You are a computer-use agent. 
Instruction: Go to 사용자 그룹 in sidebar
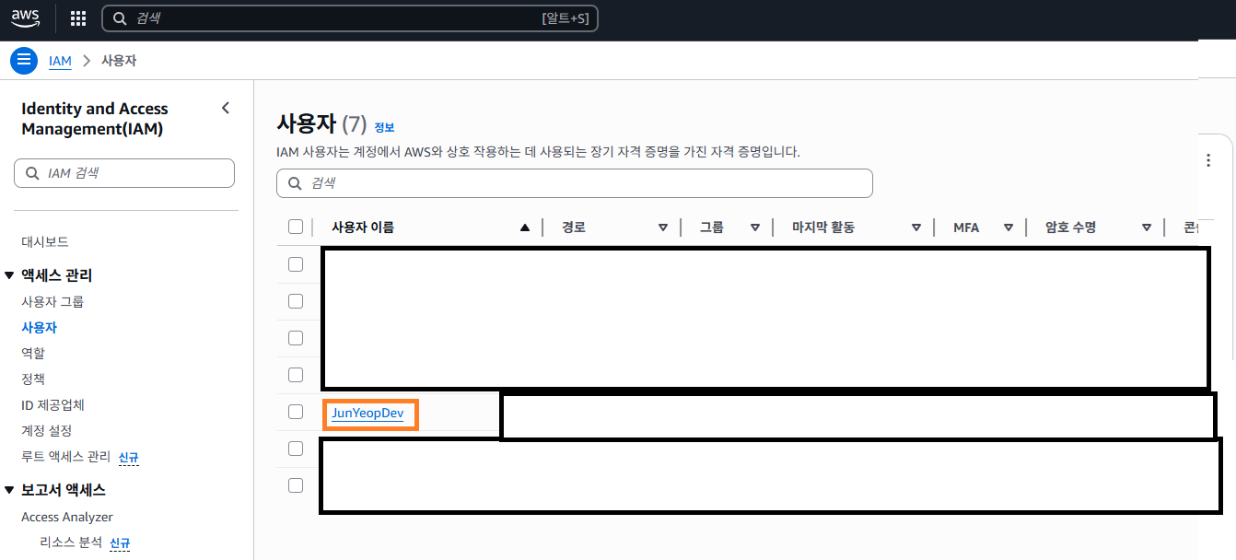tap(52, 301)
